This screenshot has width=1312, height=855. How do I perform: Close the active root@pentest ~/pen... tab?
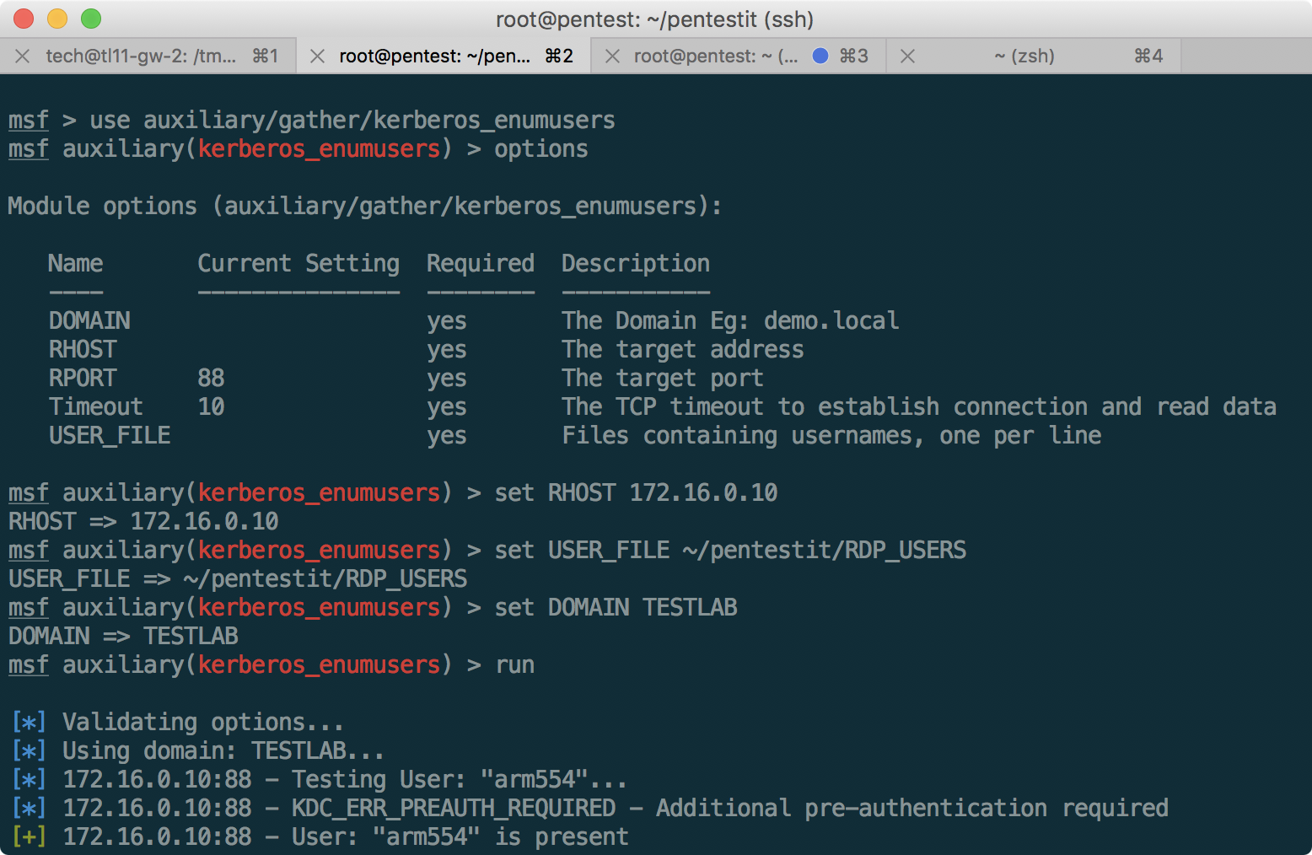[x=318, y=56]
